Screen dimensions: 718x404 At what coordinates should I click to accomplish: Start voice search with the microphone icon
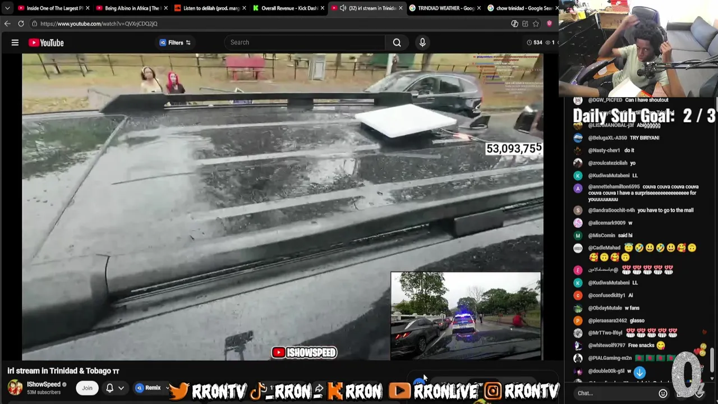click(422, 43)
